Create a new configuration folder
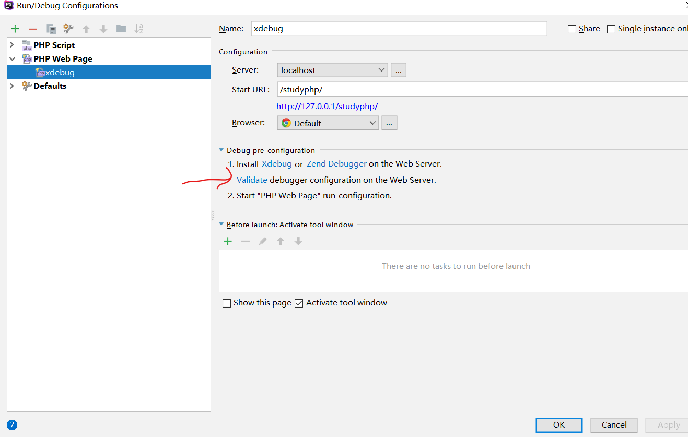The image size is (688, 437). tap(121, 29)
